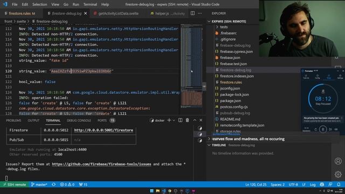This screenshot has height=194, width=345.
Task: Change language mode from Log
Action: click(x=313, y=184)
